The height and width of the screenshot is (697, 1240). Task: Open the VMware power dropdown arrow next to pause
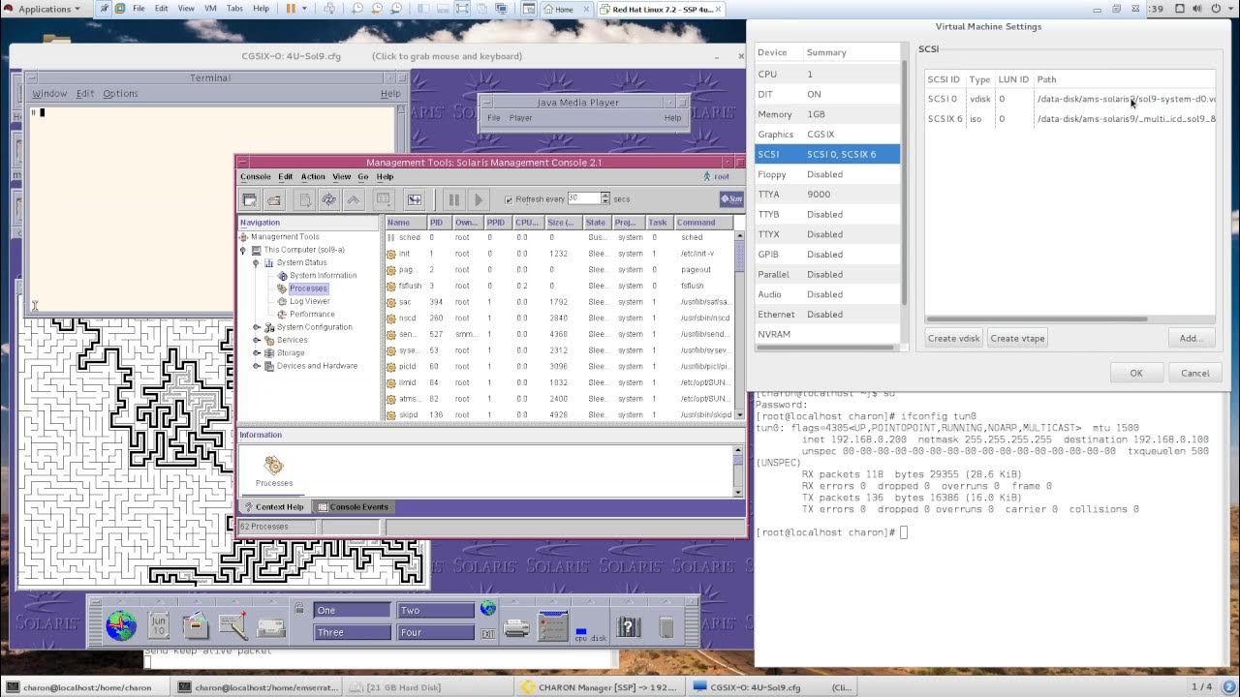click(x=305, y=9)
